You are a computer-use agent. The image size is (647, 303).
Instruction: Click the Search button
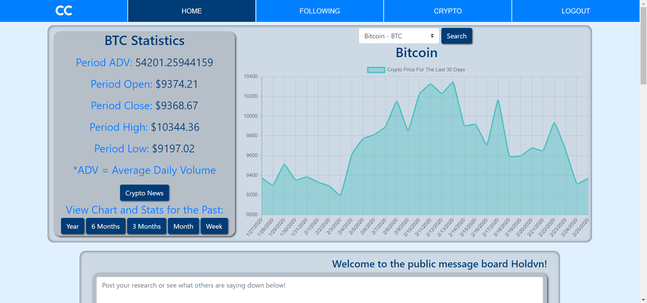457,36
